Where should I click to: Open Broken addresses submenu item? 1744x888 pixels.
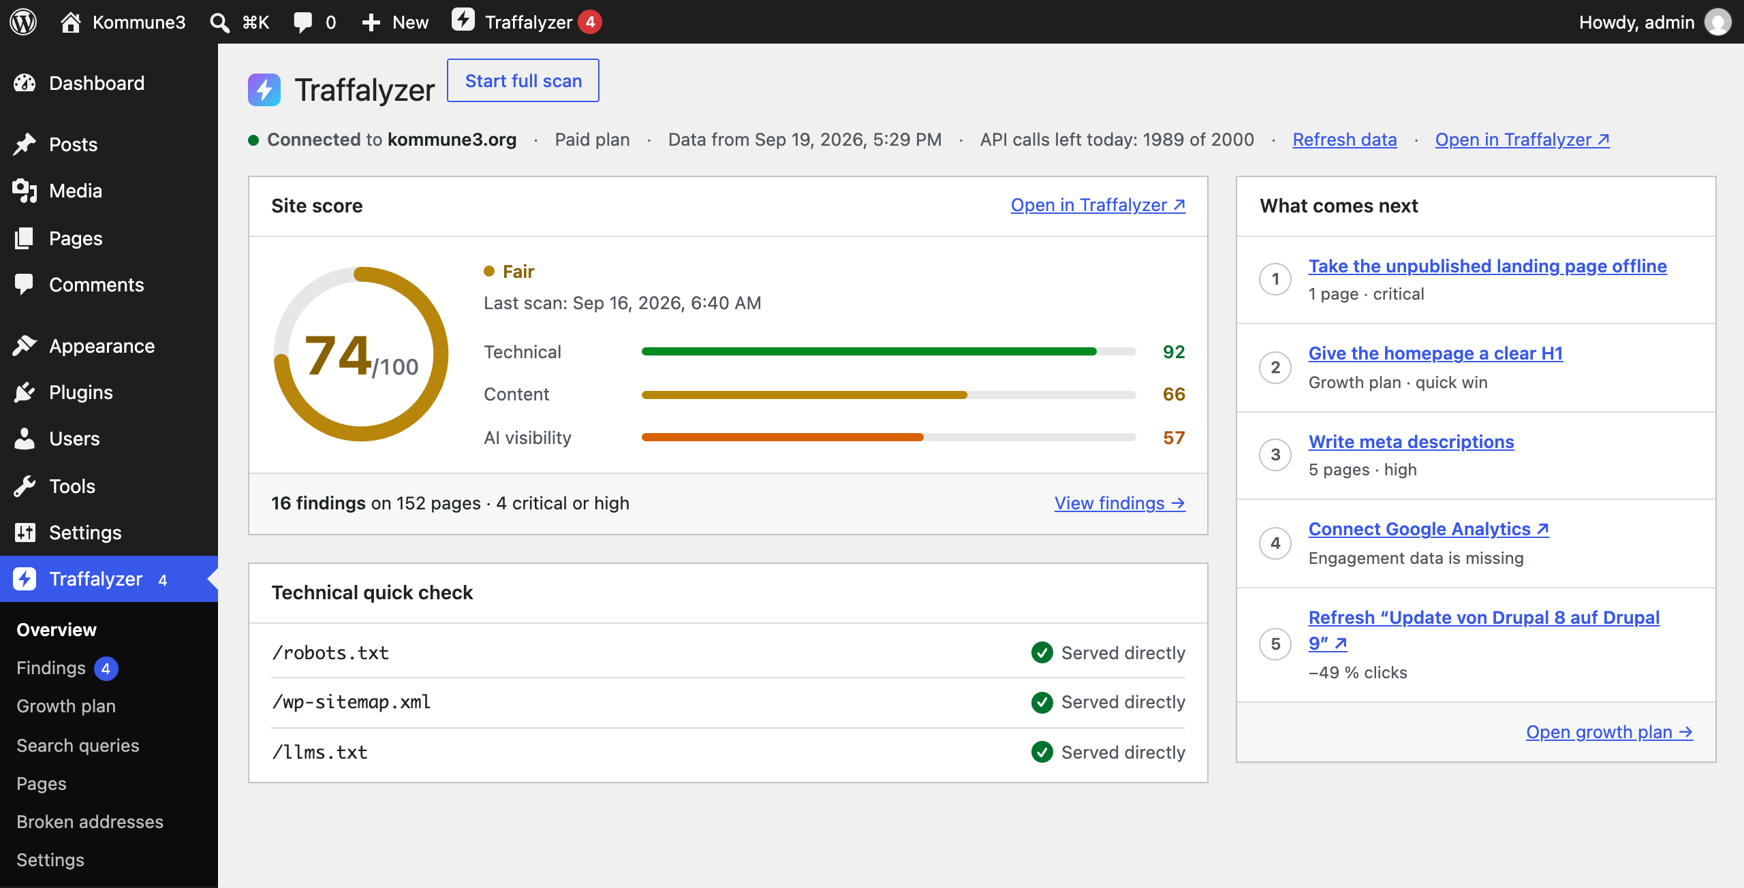(x=90, y=822)
